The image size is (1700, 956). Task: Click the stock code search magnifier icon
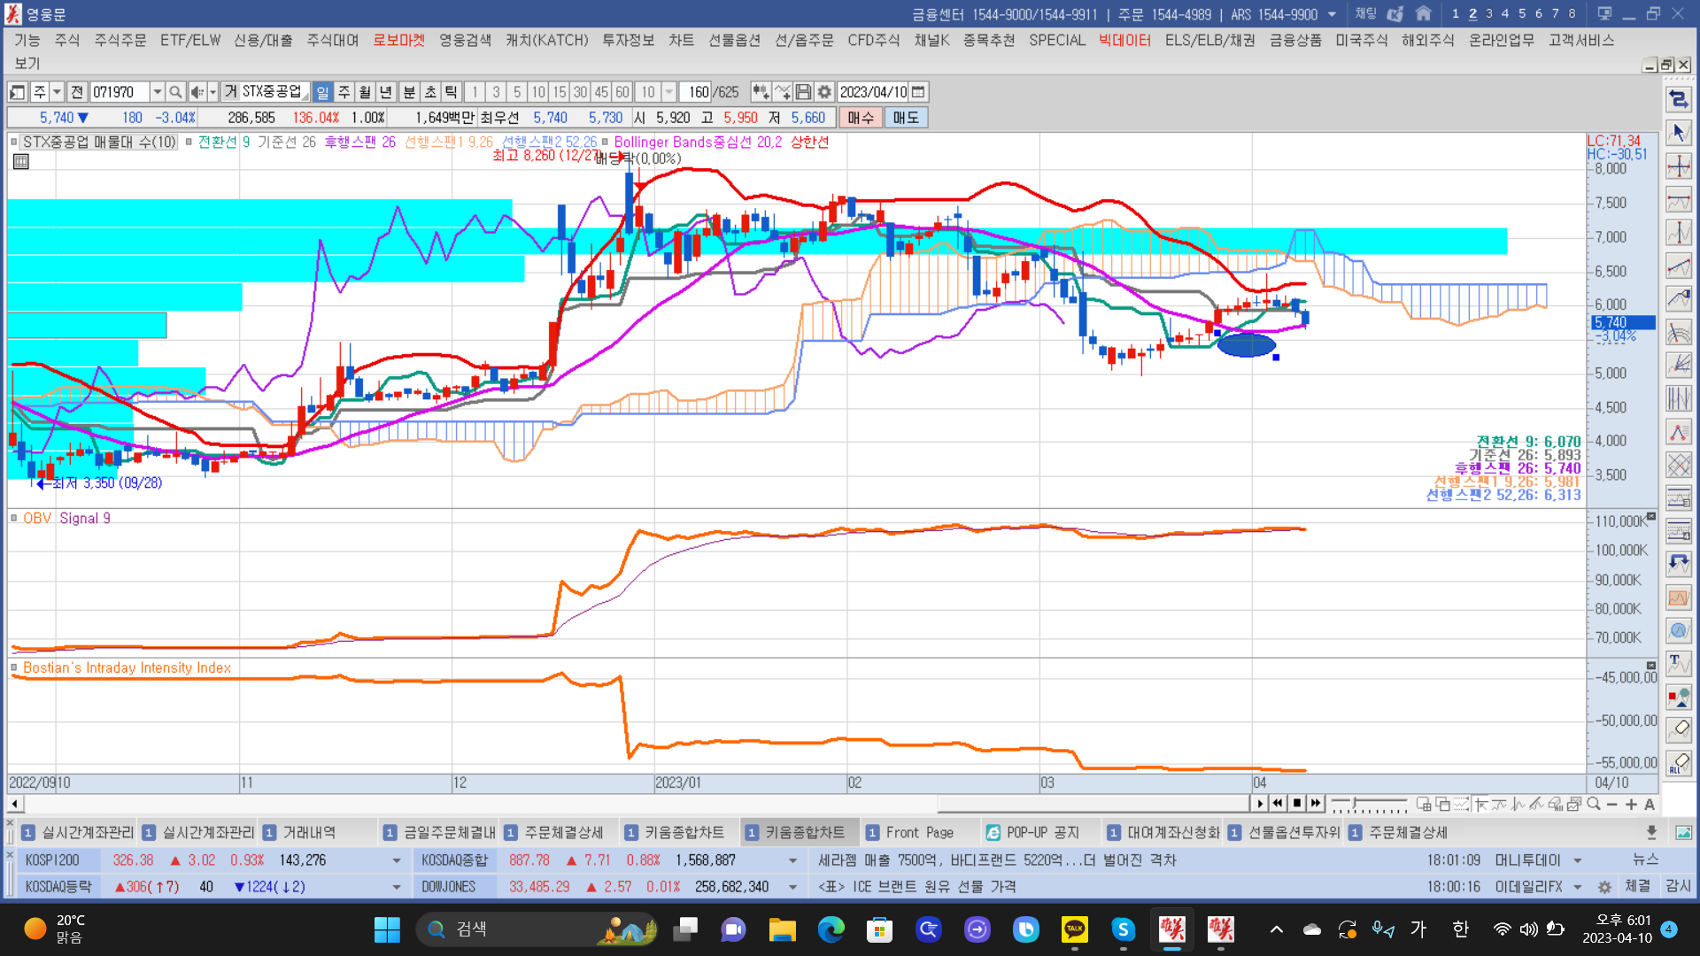(x=175, y=92)
